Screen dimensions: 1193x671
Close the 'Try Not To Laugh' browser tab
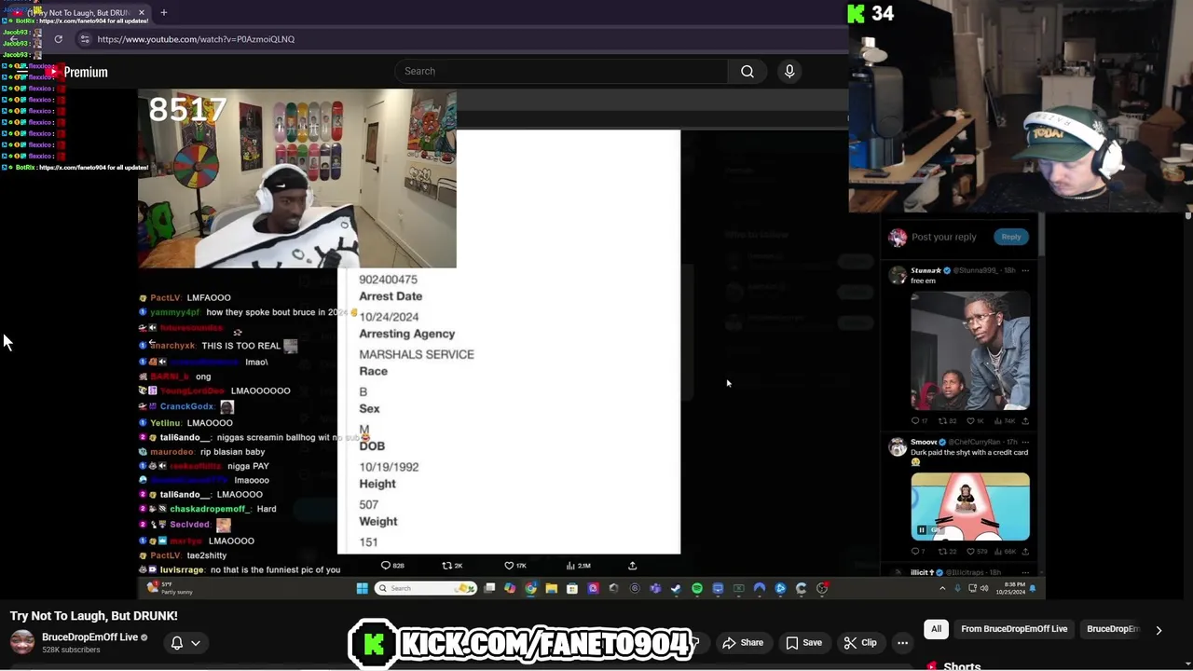tap(142, 12)
